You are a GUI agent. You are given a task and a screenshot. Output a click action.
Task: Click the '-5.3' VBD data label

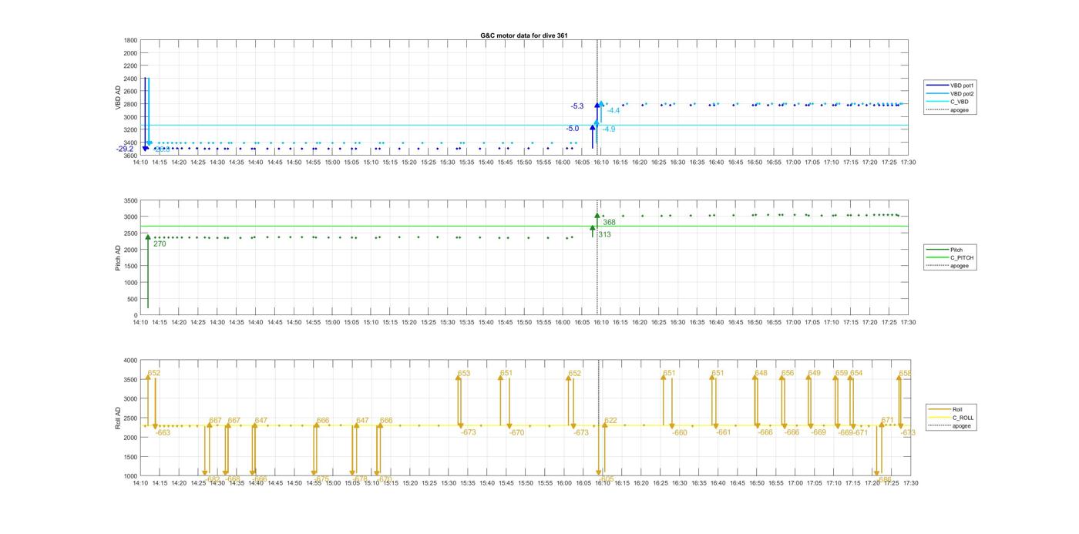577,106
